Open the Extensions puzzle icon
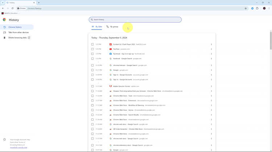The height and width of the screenshot is (152, 272). coord(257,8)
